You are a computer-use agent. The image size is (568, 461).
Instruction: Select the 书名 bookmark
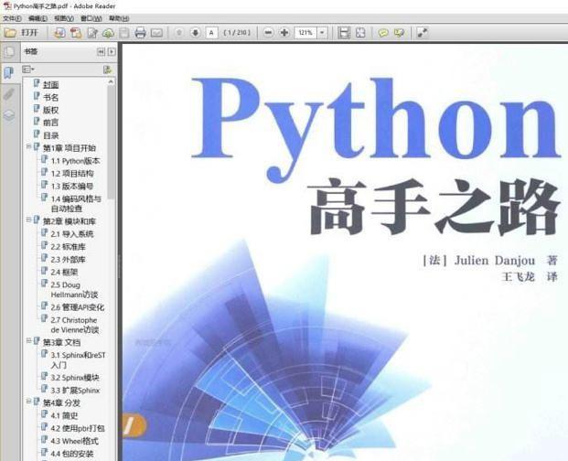point(50,98)
